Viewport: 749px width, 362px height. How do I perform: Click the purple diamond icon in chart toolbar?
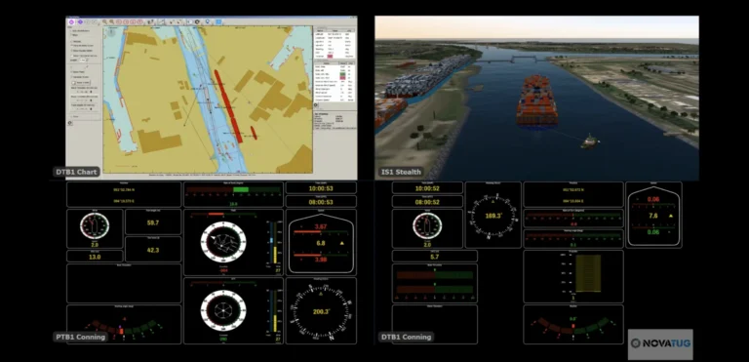[80, 22]
